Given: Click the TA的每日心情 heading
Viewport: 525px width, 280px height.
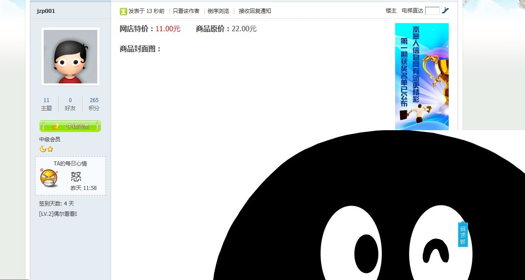Looking at the screenshot, I should point(70,164).
